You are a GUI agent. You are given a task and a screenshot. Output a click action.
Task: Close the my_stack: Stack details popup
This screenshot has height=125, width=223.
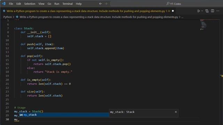[176, 112]
